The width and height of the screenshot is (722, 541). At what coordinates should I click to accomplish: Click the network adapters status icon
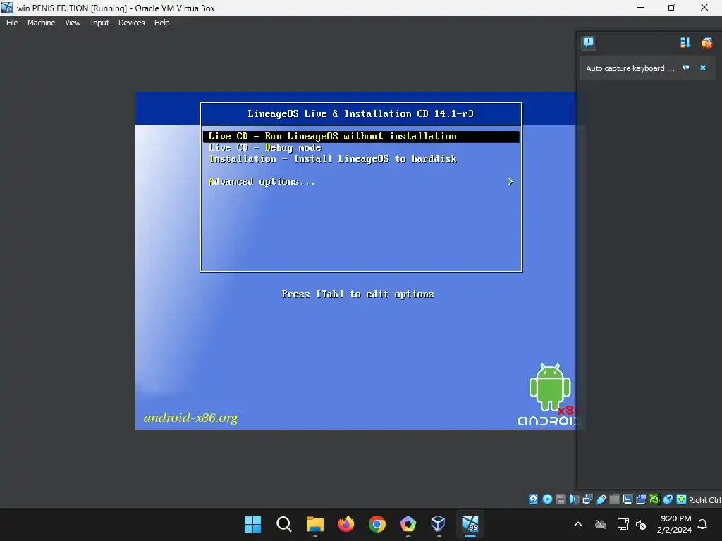[587, 499]
